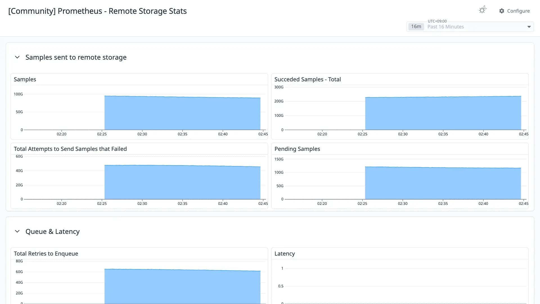Click the Samples graph blue area
The image size is (540, 304).
coord(182,113)
